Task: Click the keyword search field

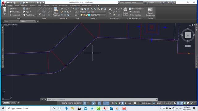Action: tap(131, 2)
